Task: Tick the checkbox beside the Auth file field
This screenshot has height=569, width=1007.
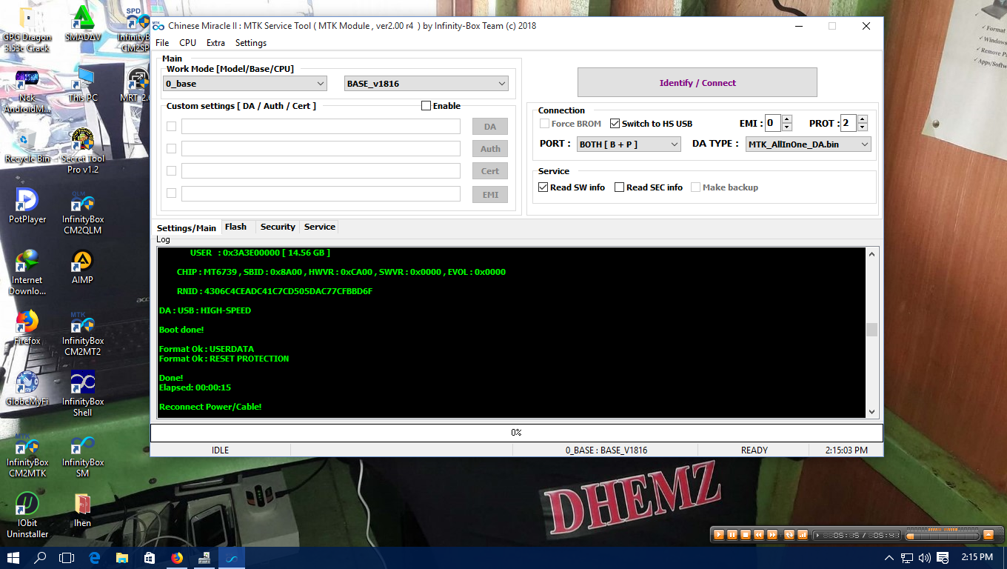Action: point(172,149)
